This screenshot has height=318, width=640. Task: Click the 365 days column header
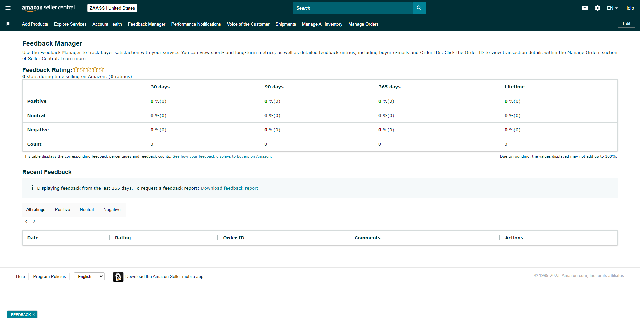point(389,87)
